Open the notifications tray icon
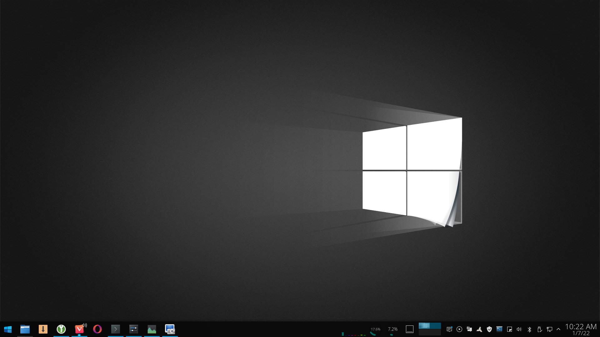Image resolution: width=600 pixels, height=337 pixels. (x=449, y=329)
